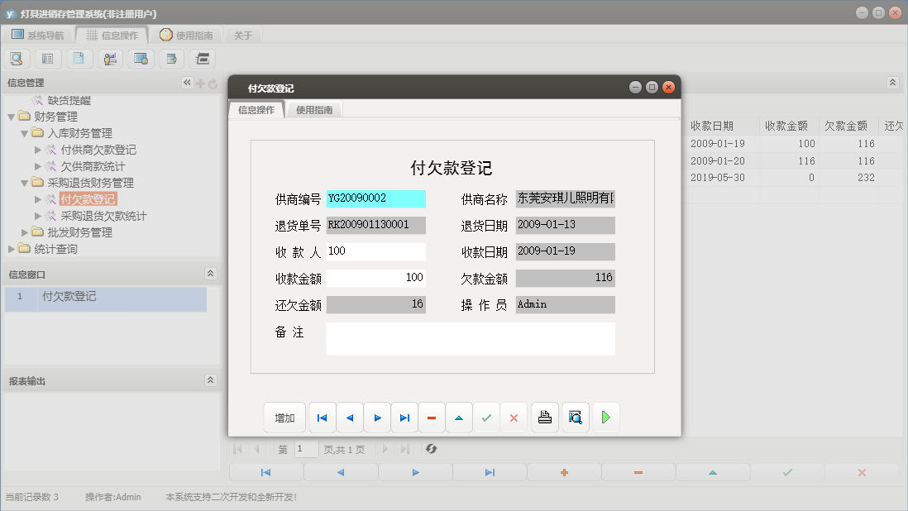This screenshot has width=908, height=511.
Task: Expand the 统计查询 folder in the tree
Action: [x=12, y=249]
